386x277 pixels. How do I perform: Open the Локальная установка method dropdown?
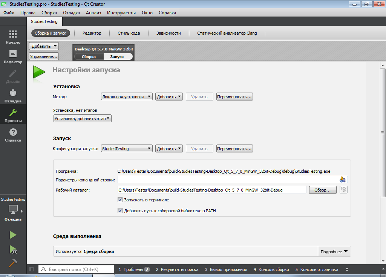click(x=127, y=97)
